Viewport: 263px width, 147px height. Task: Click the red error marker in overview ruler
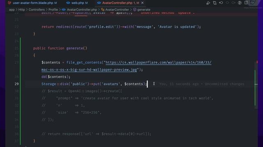coord(257,62)
